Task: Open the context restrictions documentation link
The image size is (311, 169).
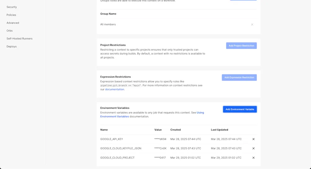Action: click(x=114, y=89)
